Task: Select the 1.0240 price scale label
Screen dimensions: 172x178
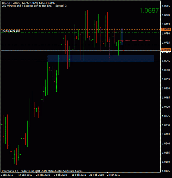Action: point(166,144)
